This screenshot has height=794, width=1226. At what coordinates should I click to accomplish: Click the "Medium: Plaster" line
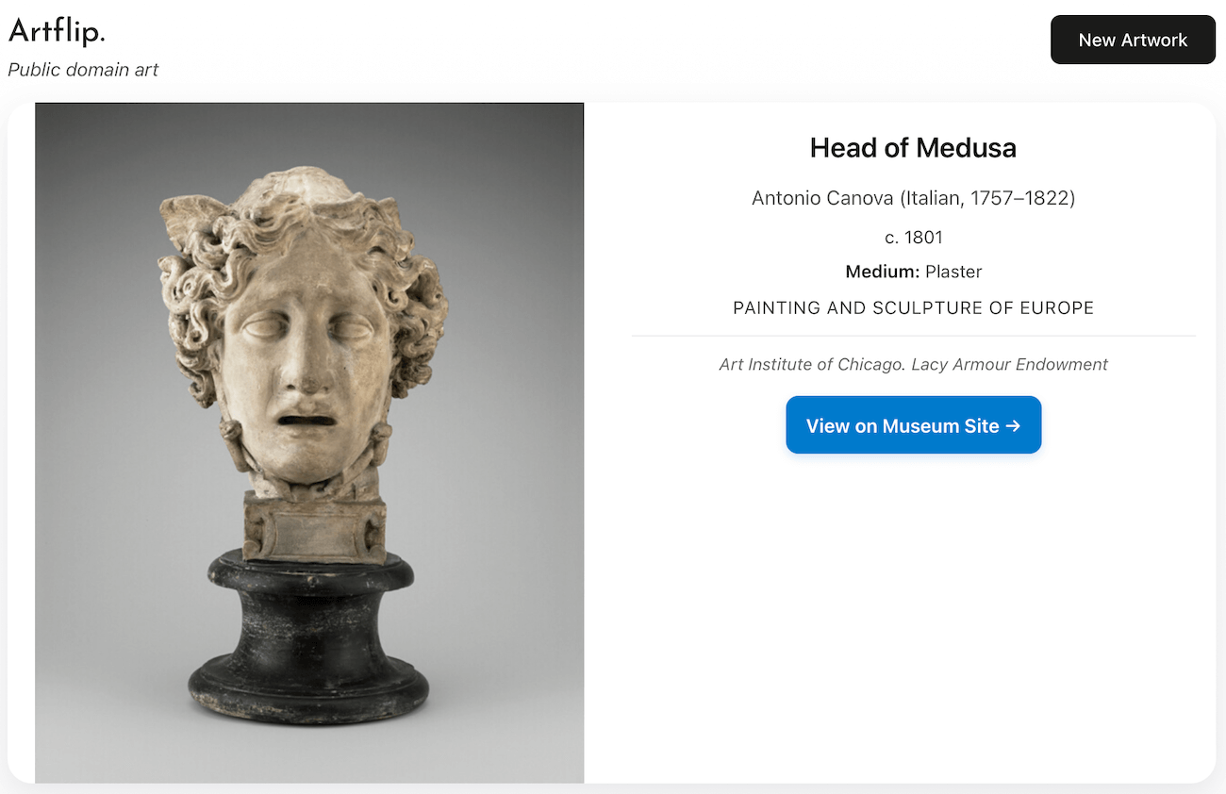tap(913, 272)
